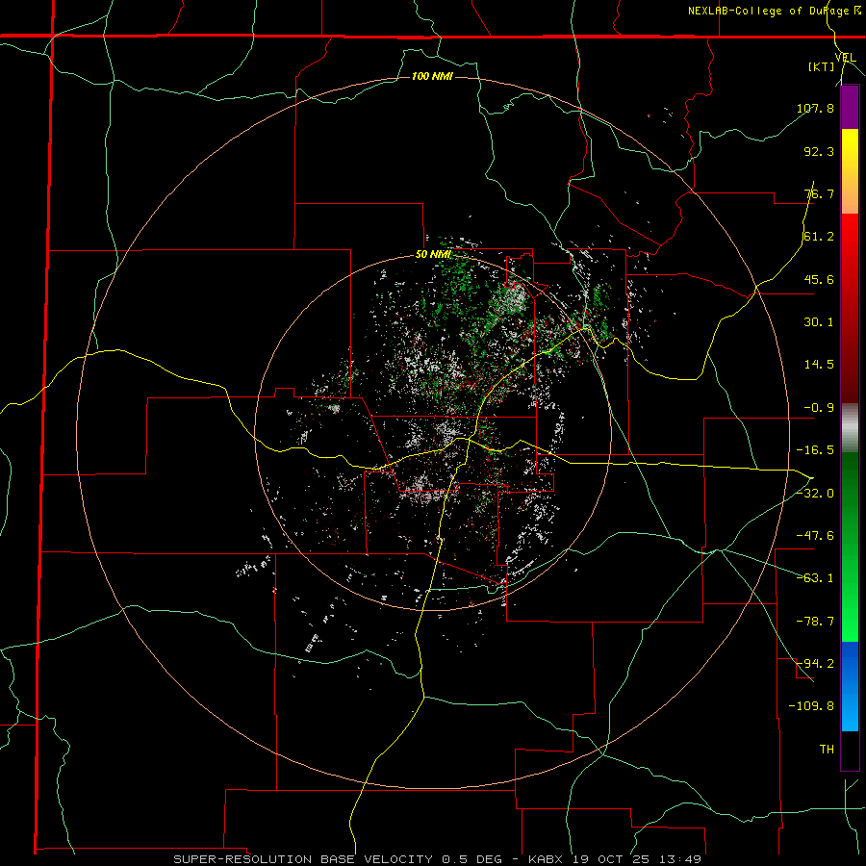Click the purple segment of the color bar
Viewport: 866px width, 866px height.
click(x=850, y=108)
